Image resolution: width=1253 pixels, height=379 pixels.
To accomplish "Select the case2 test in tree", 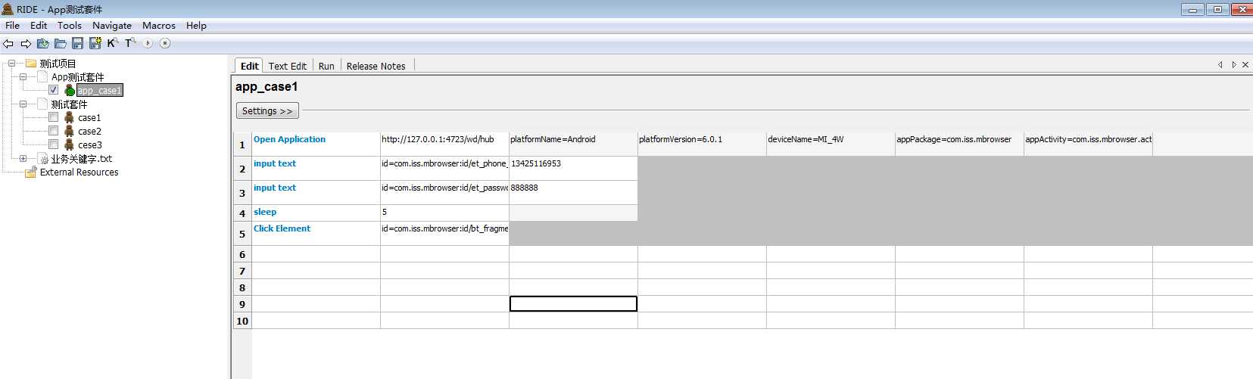I will tap(89, 132).
